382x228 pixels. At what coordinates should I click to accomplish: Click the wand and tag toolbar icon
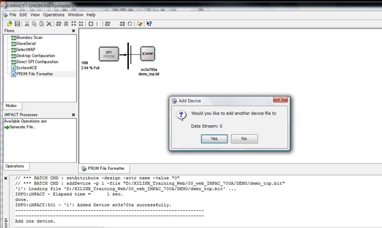[x=139, y=23]
